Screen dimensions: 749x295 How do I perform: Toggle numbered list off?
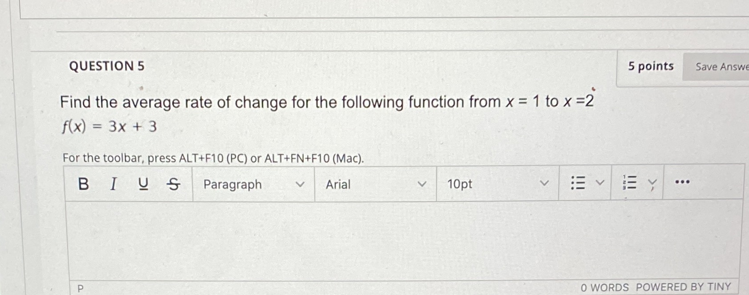click(x=631, y=183)
